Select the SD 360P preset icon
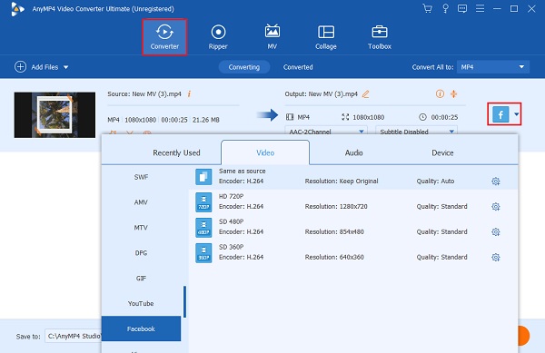The width and height of the screenshot is (545, 353). [203, 252]
